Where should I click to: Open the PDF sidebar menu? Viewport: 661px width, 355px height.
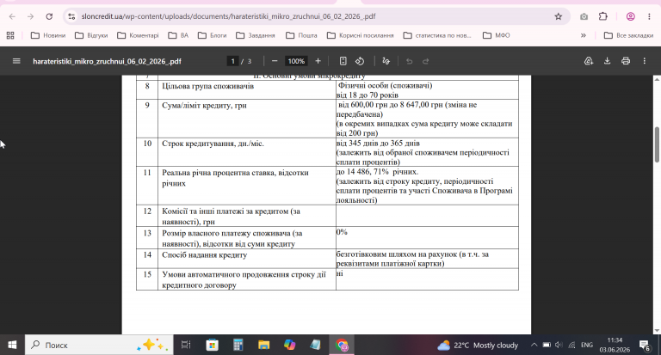16,61
